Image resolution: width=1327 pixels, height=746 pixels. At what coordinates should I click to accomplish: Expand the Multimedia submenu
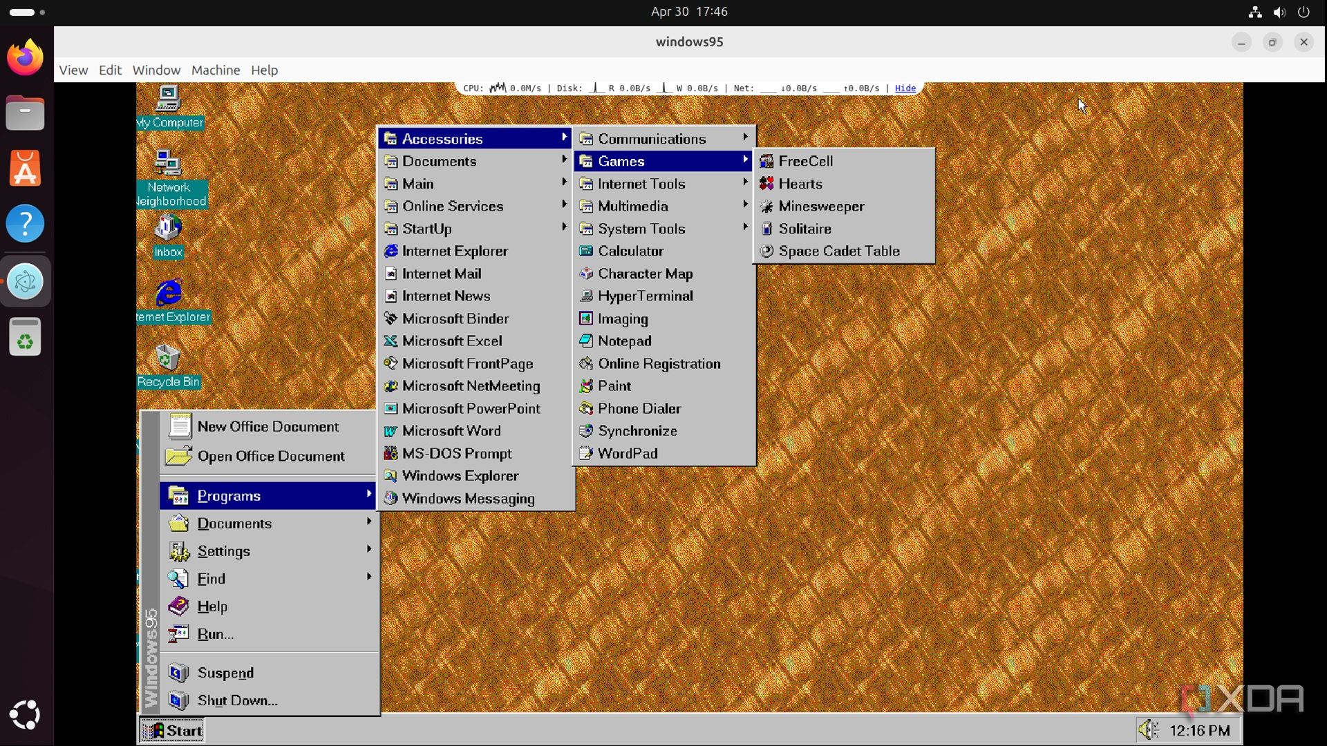coord(664,206)
